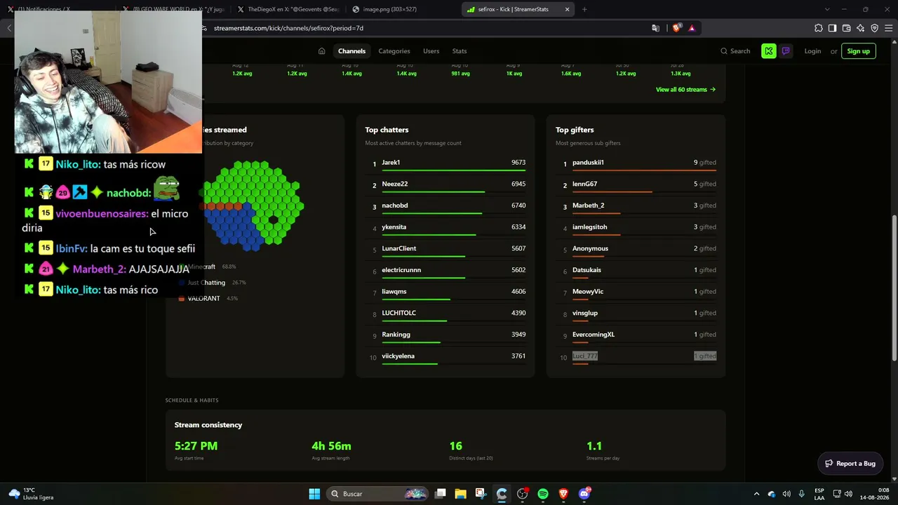This screenshot has width=898, height=505.
Task: Open Task View on the taskbar
Action: [x=440, y=494]
